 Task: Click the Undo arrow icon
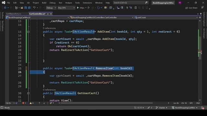click(x=34, y=8)
